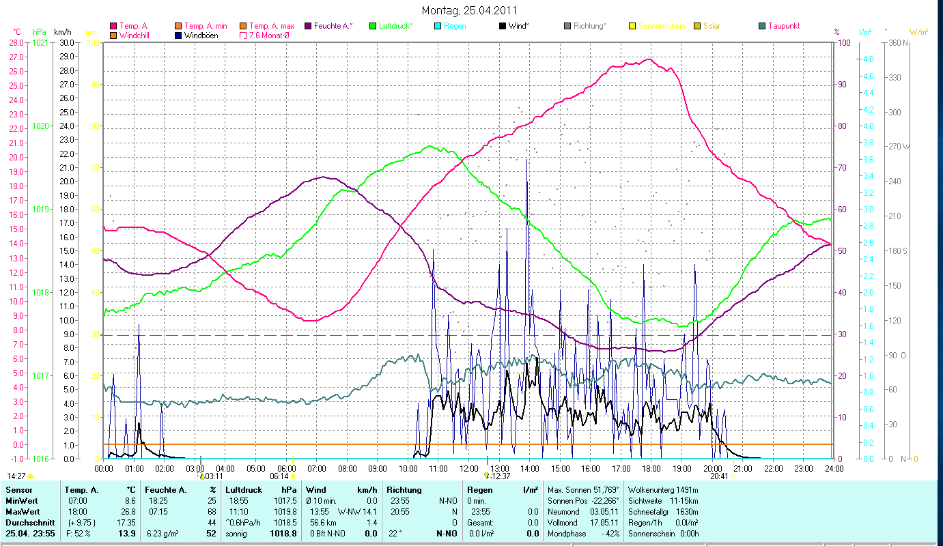Screen dimensions: 943x546
Task: Click the Regen cyan legend icon
Action: pyautogui.click(x=438, y=26)
